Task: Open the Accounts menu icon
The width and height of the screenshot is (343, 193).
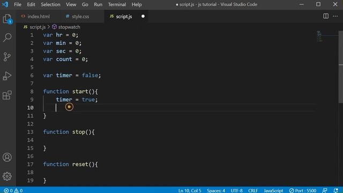Action: [x=7, y=157]
